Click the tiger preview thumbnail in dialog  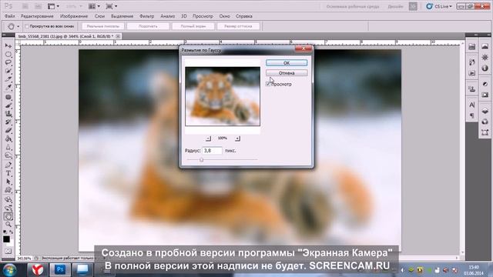click(223, 96)
